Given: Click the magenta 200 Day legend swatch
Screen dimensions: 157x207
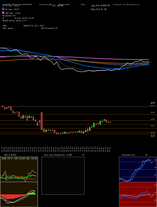Looking at the screenshot, I should coord(3,13).
